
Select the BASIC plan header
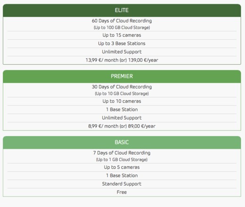[122, 142]
